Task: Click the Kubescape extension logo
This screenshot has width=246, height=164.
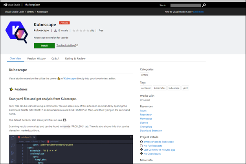Action: click(17, 32)
